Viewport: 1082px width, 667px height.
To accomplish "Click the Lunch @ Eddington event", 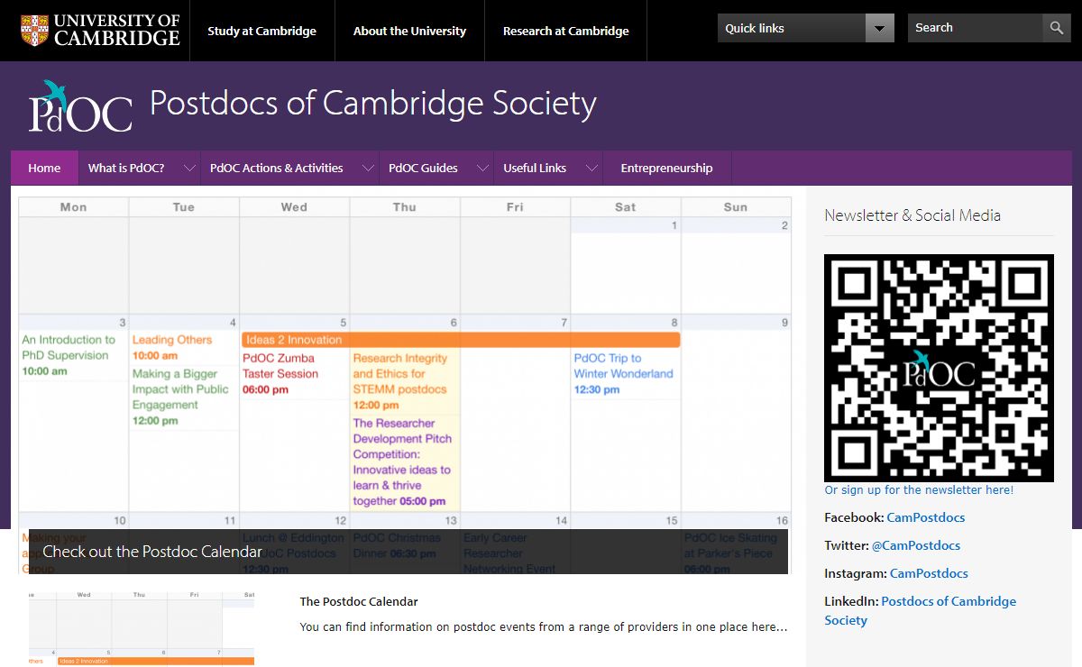I will point(294,552).
